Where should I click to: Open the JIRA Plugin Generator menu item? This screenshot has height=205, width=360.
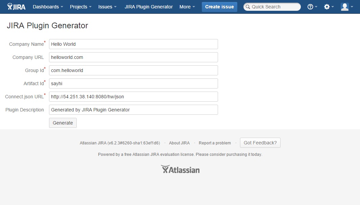coord(148,7)
